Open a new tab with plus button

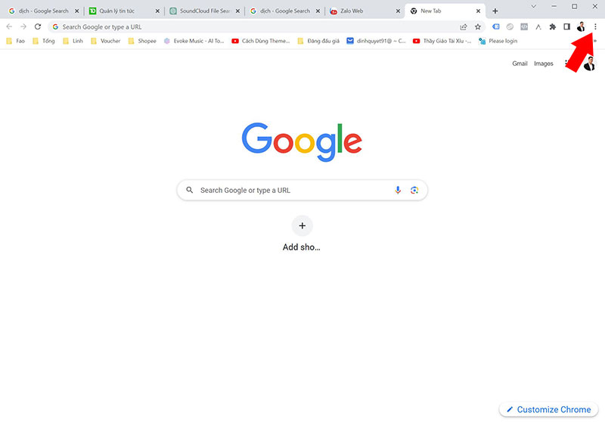coord(495,11)
